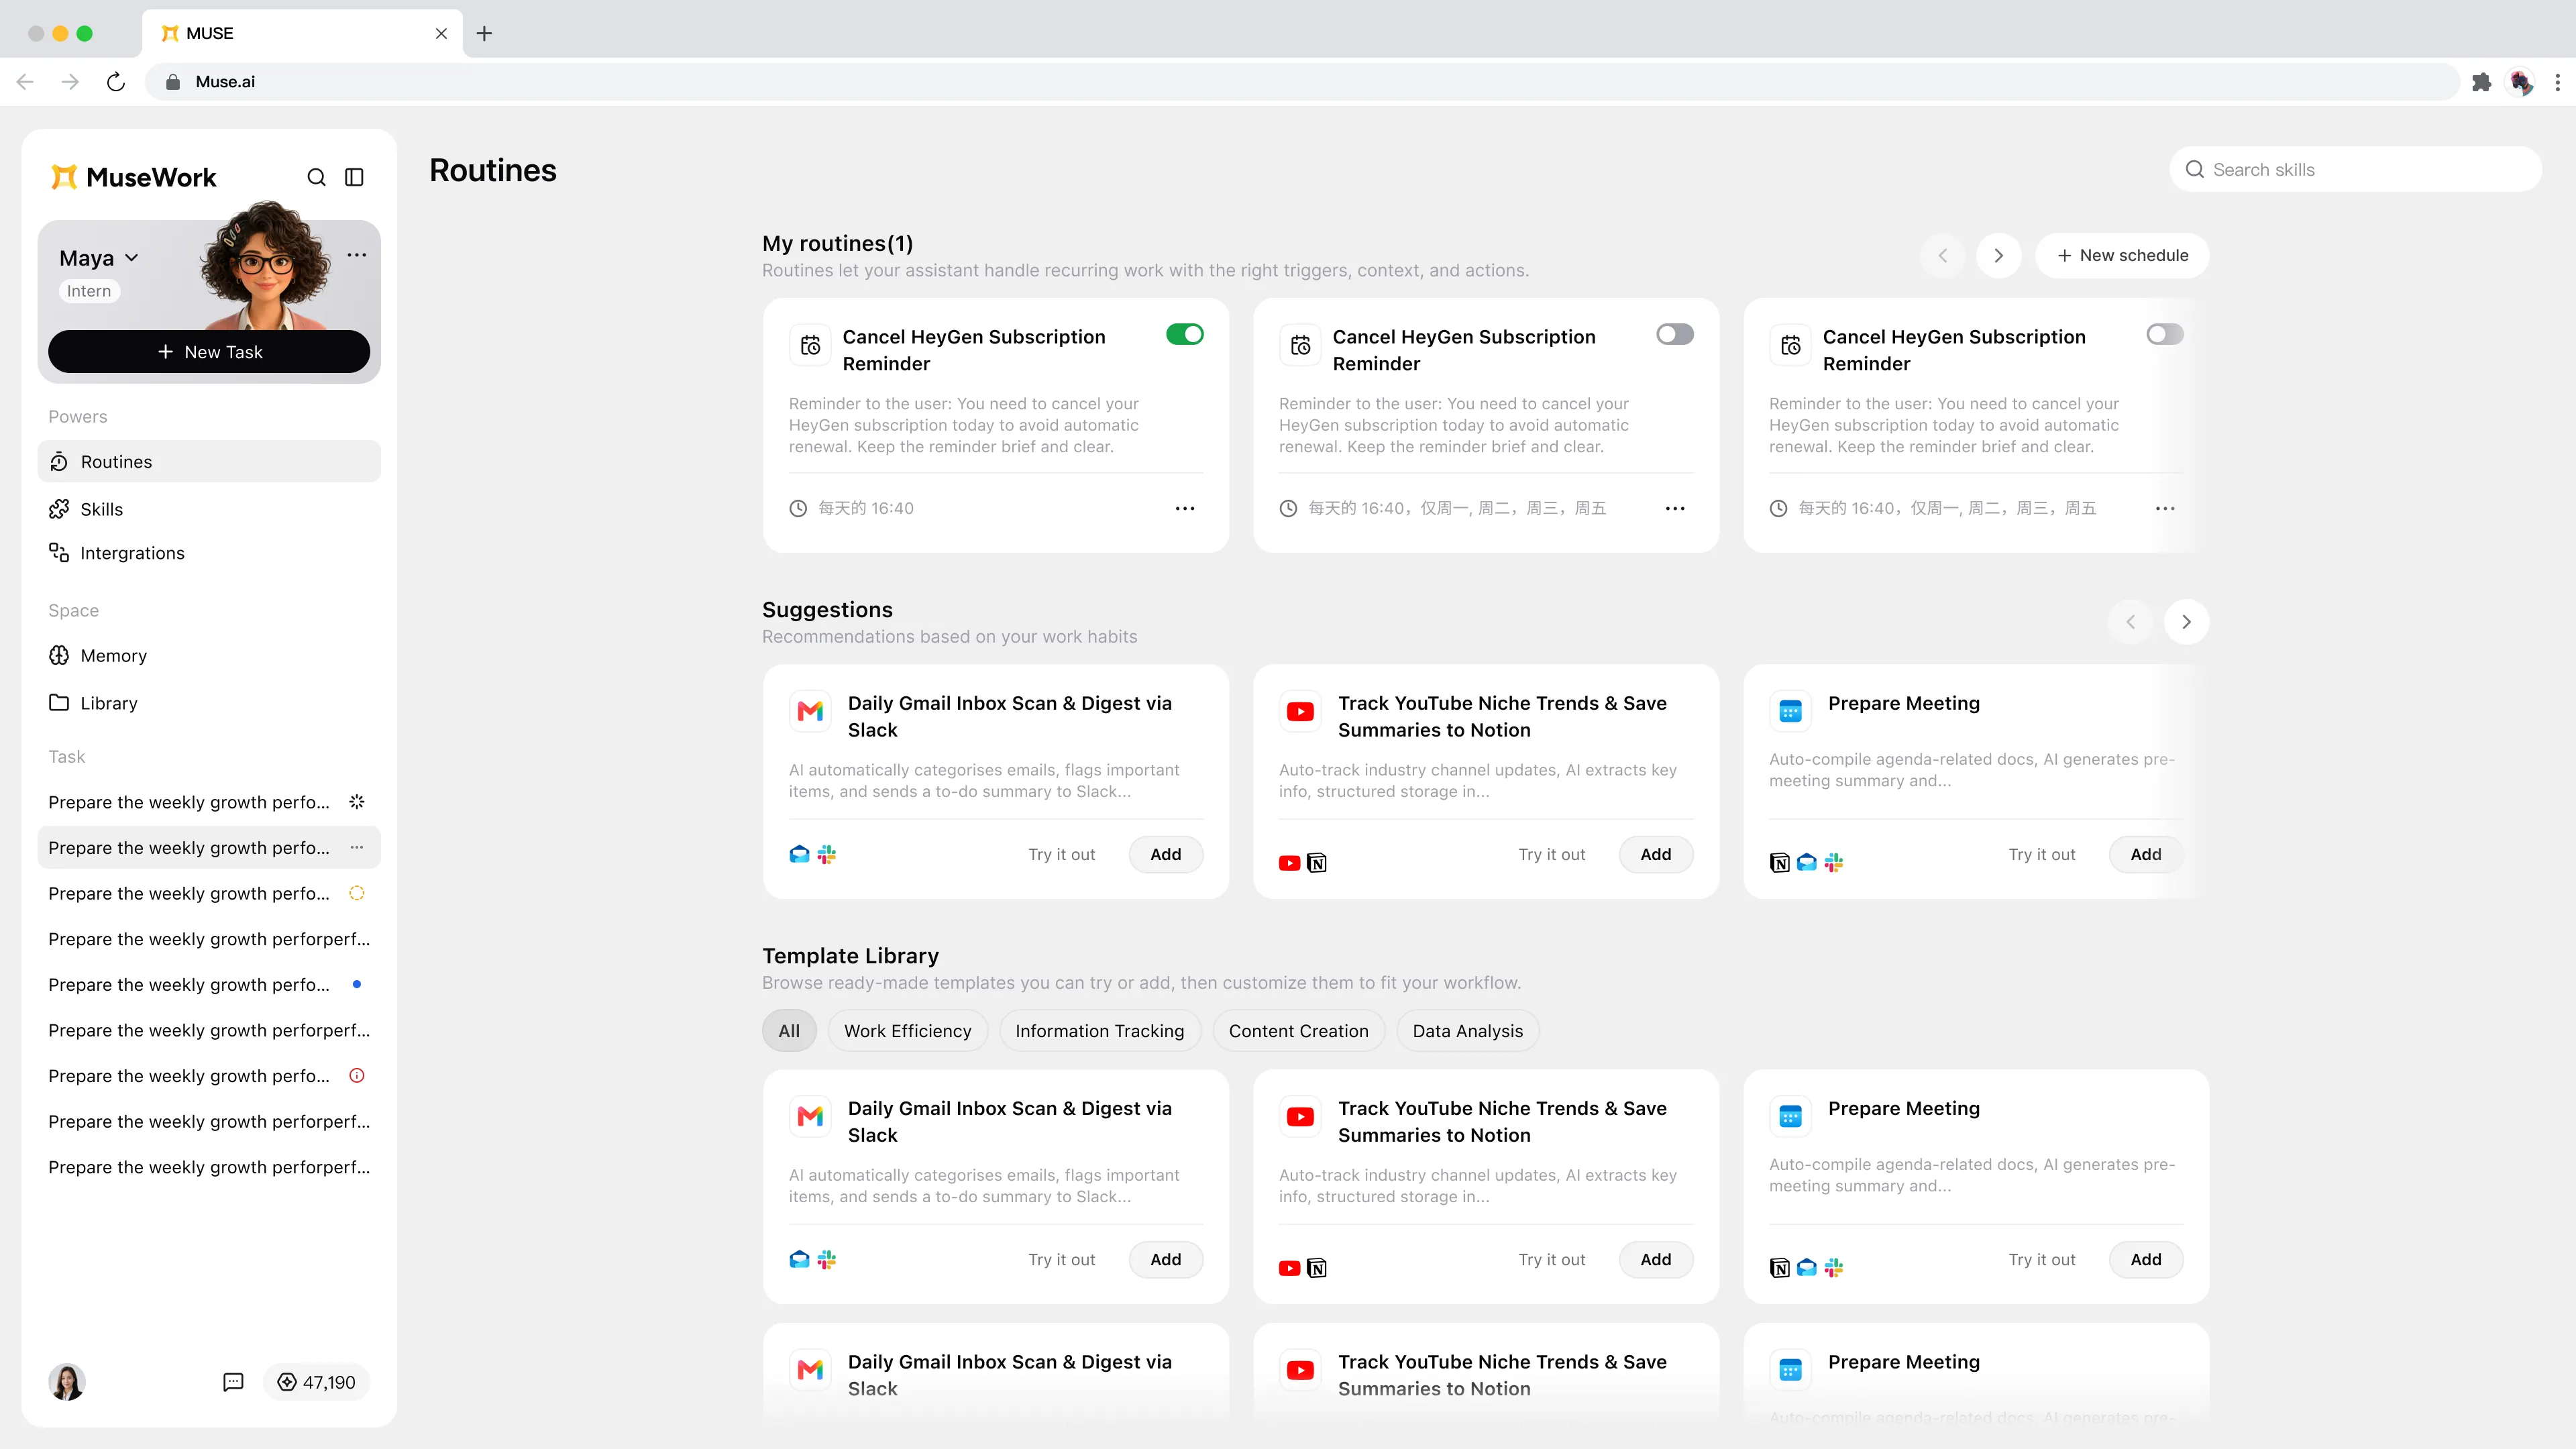Viewport: 2576px width, 1449px height.
Task: Click the '每天的 16:40' schedule on first routine
Action: (x=865, y=508)
